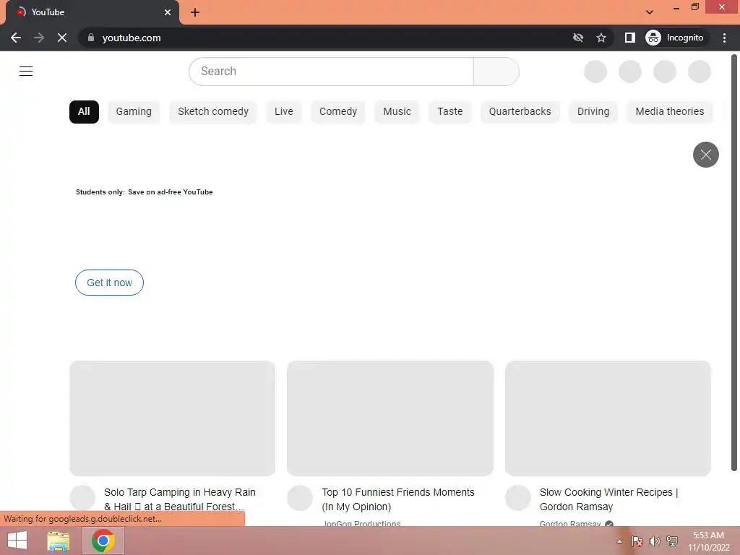Dismiss the student promo banner
The height and width of the screenshot is (555, 740).
(x=705, y=155)
